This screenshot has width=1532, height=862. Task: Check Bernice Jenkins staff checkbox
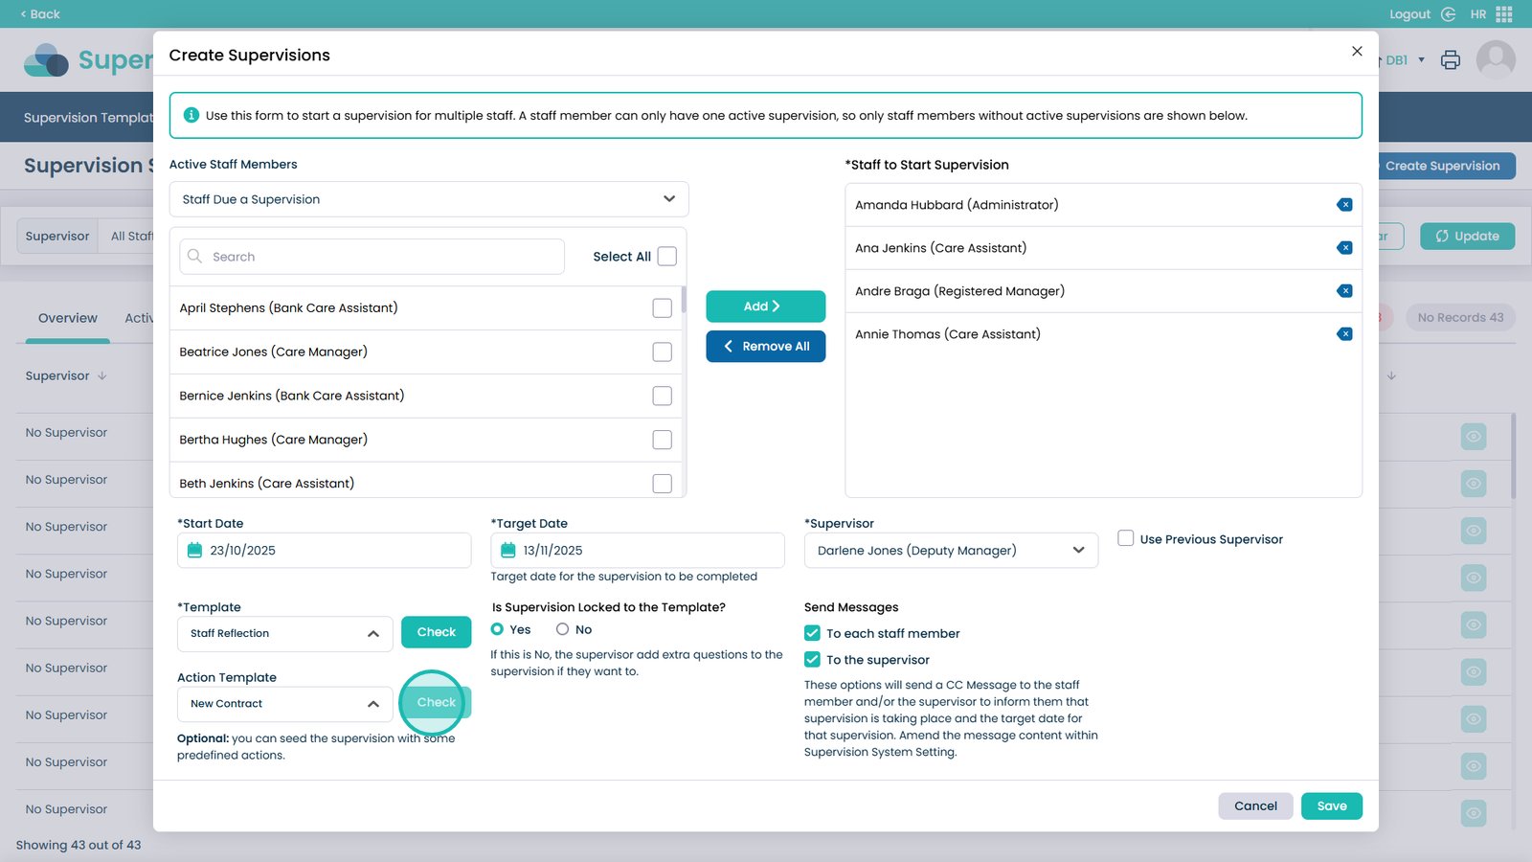(662, 397)
